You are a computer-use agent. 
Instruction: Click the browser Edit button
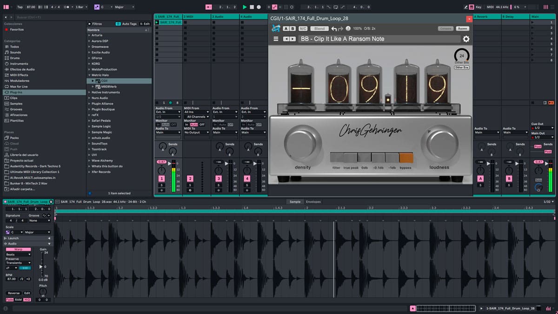coord(146,24)
